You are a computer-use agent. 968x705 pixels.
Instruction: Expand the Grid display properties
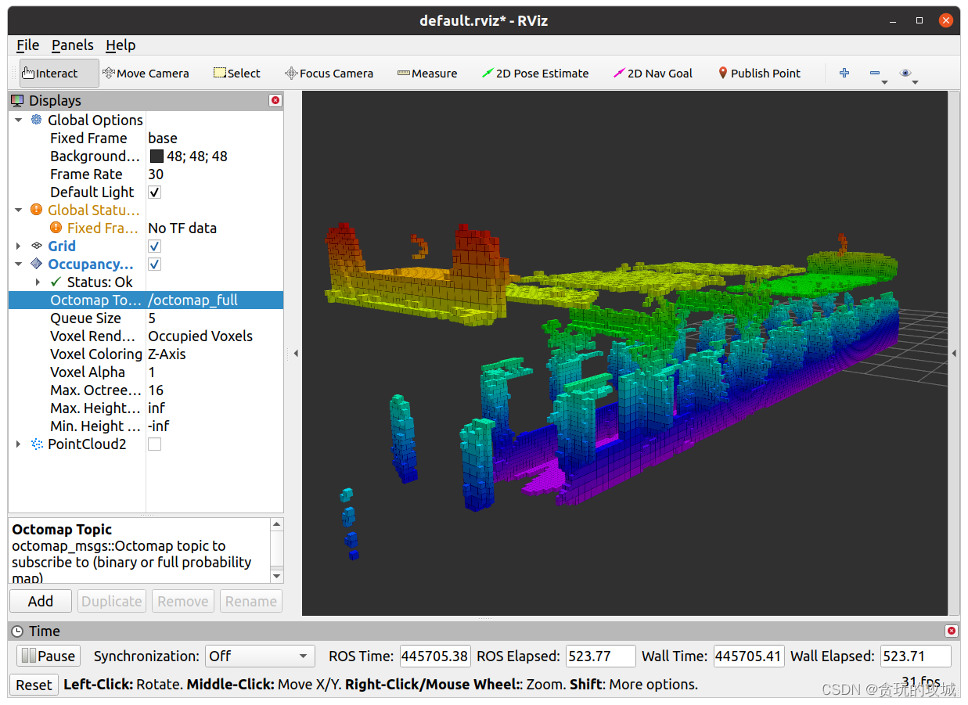(18, 246)
